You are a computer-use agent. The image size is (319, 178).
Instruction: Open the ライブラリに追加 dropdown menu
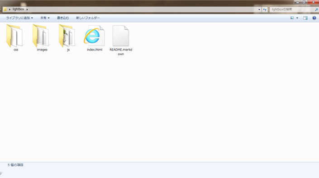pos(19,18)
